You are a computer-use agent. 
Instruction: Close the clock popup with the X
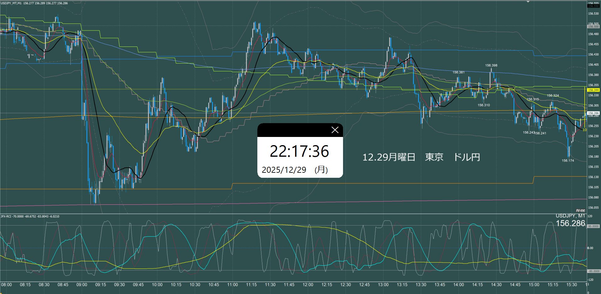tap(335, 130)
